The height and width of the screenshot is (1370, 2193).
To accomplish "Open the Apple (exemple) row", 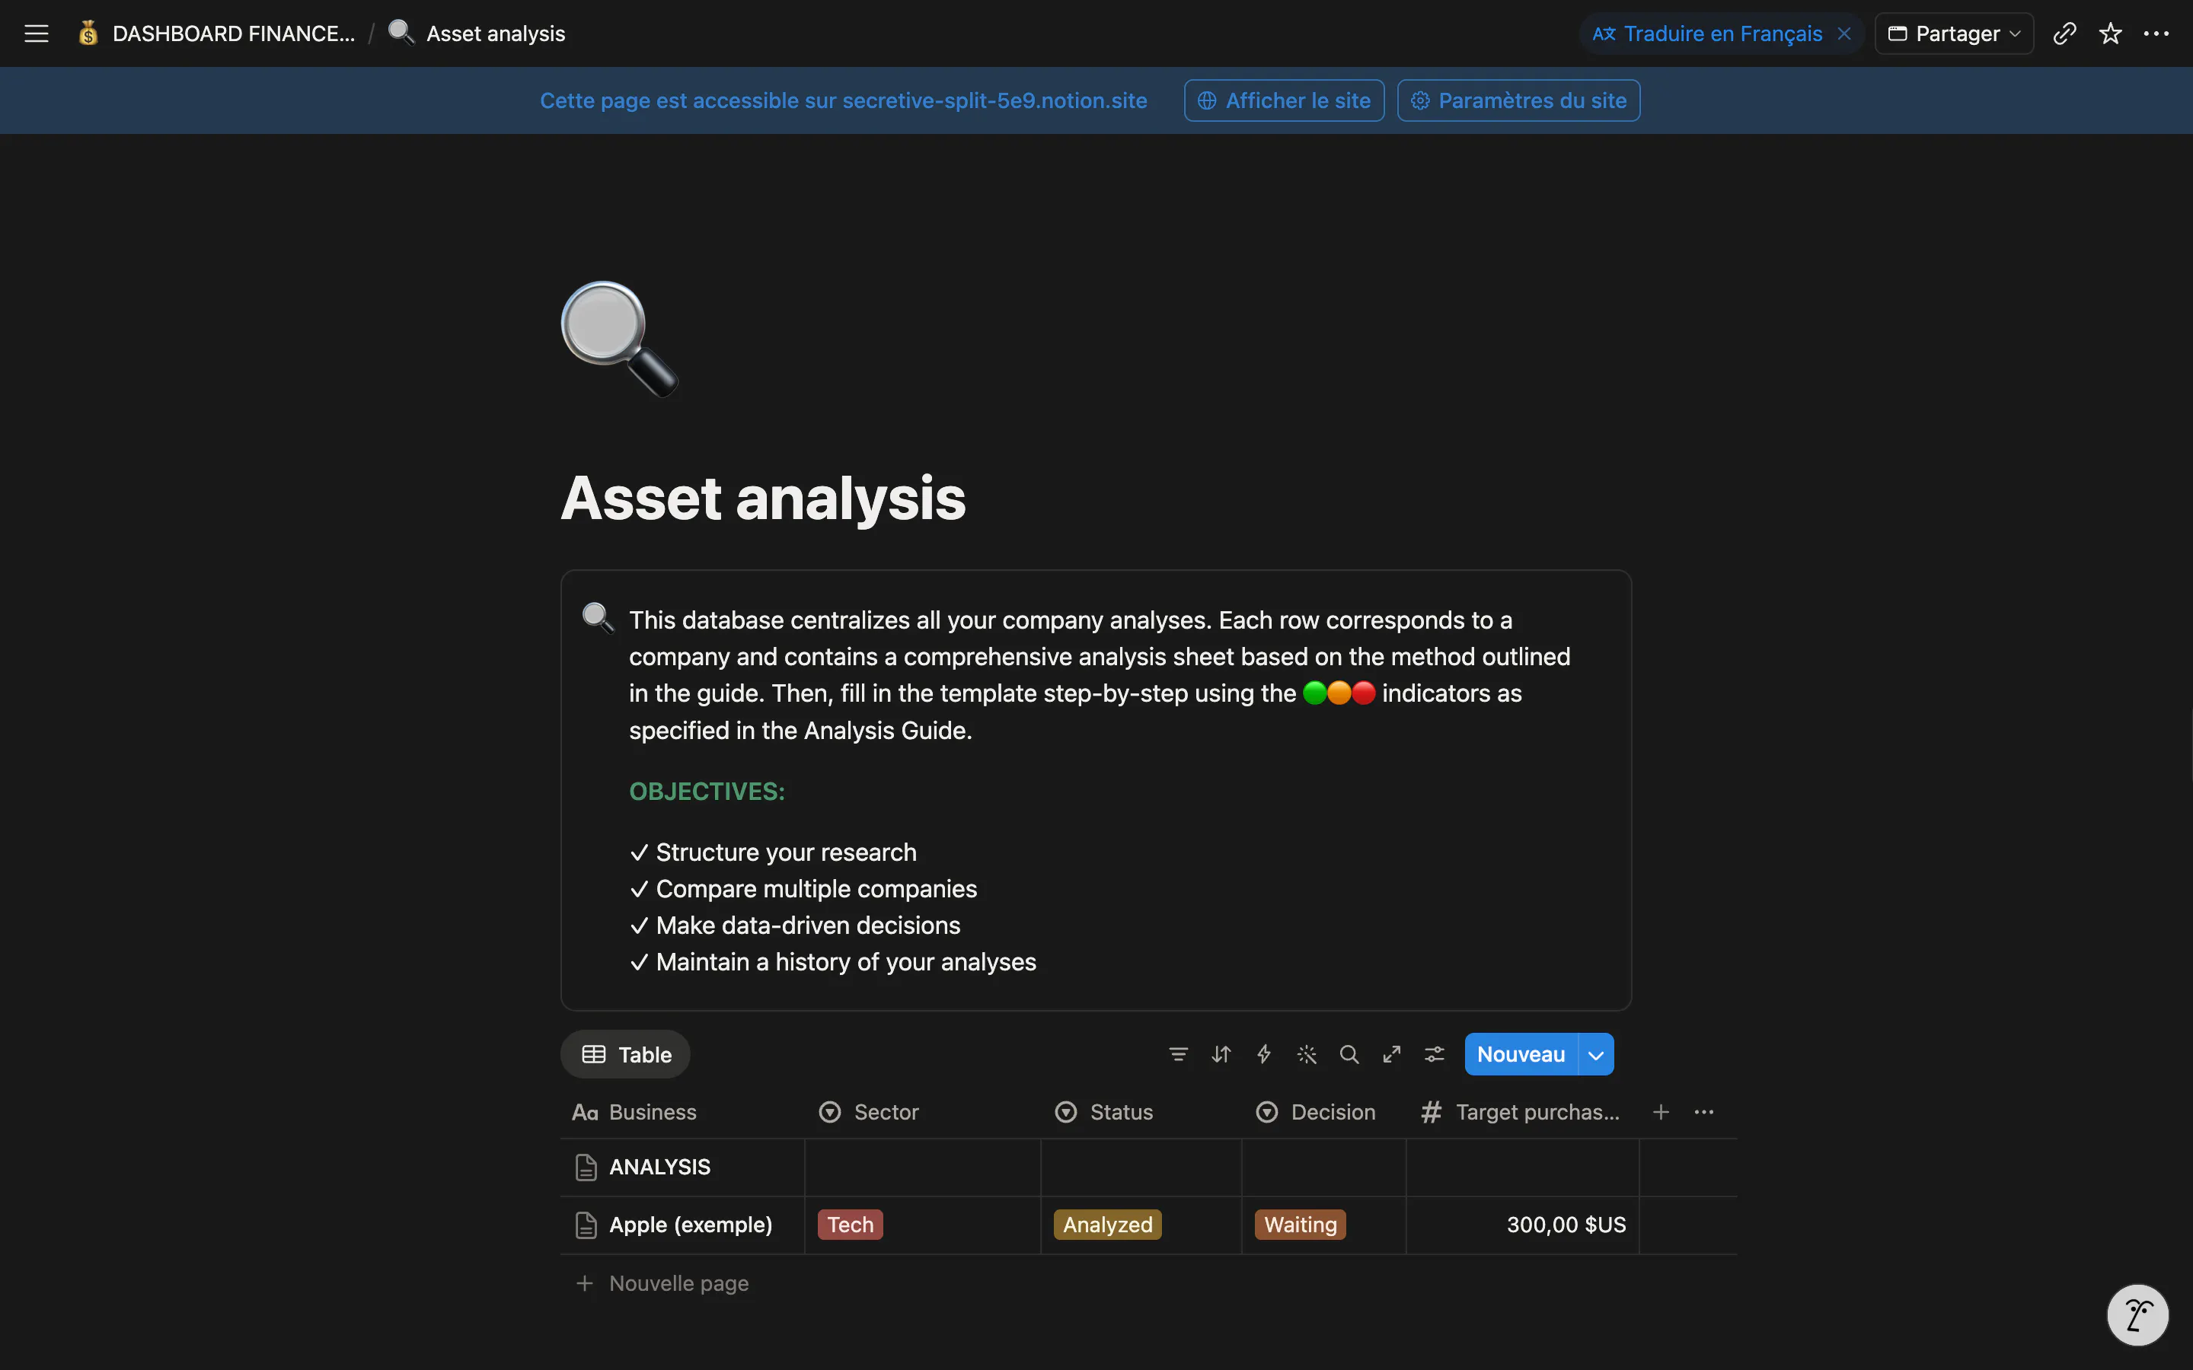I will (691, 1225).
